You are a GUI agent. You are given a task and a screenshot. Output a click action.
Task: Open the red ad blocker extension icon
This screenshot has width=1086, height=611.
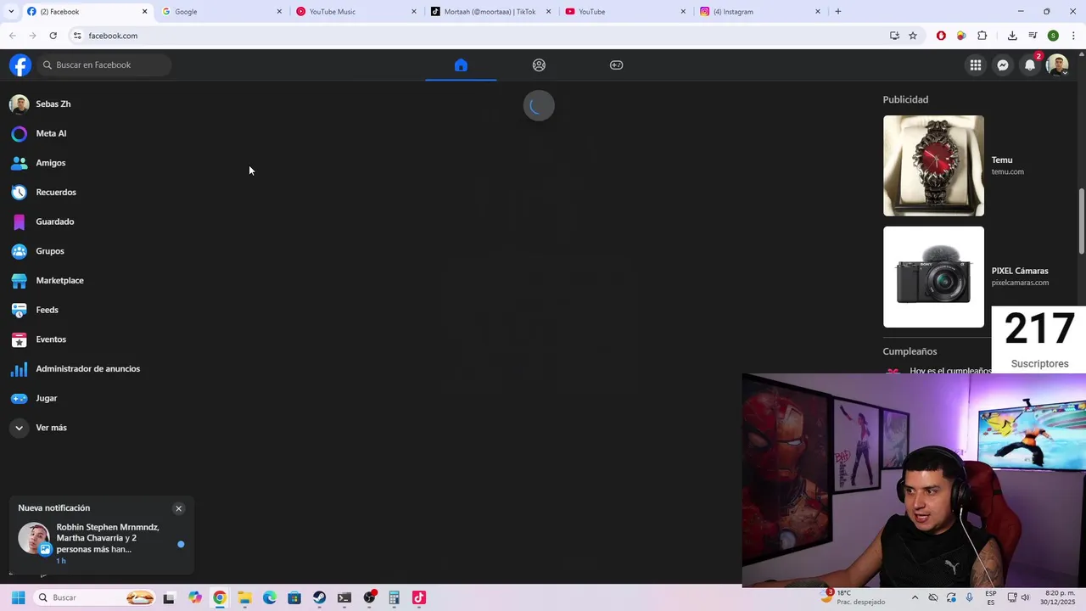tap(941, 36)
